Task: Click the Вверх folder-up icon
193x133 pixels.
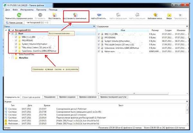Action: (x=169, y=15)
